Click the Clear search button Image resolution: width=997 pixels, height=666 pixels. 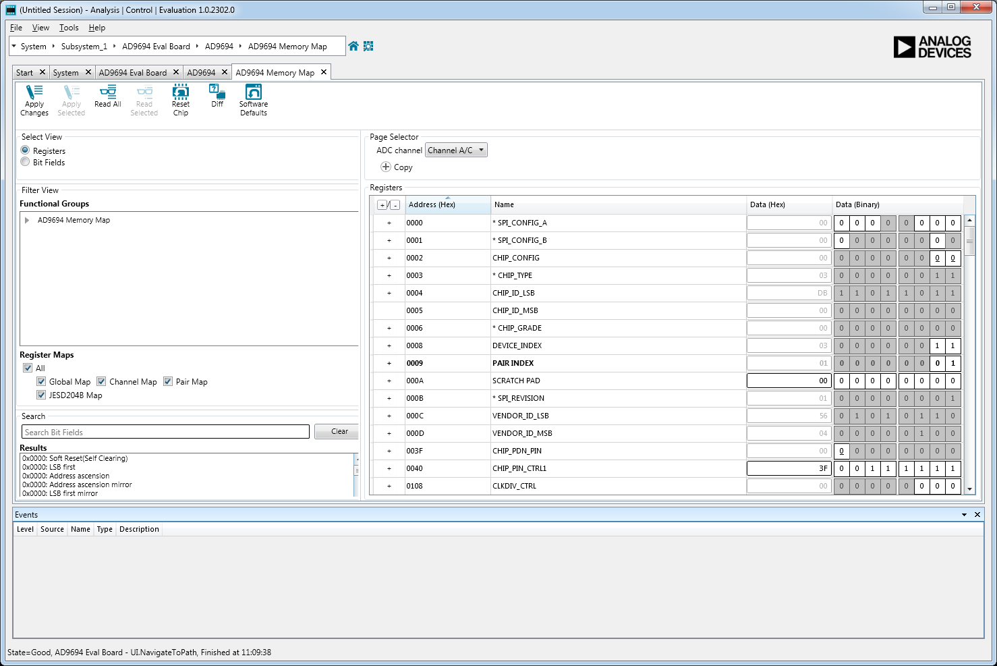click(339, 432)
